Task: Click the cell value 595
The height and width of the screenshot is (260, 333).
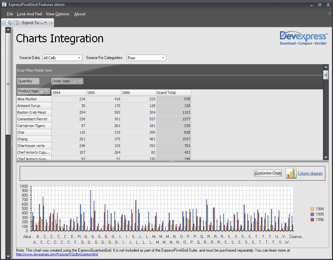Action: click(104, 112)
